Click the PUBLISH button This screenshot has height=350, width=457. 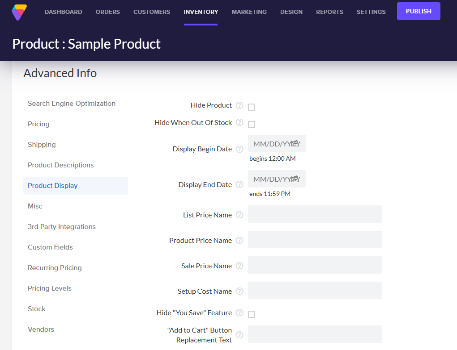[x=418, y=11]
